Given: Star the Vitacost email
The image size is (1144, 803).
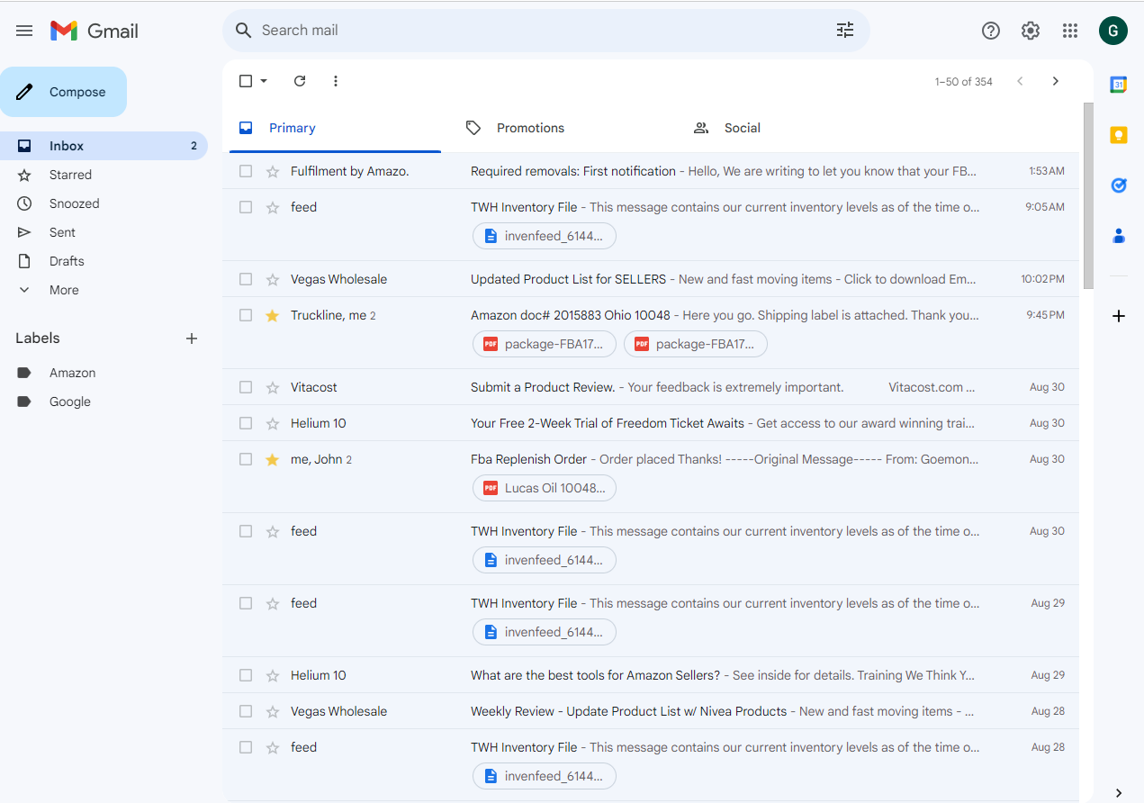Looking at the screenshot, I should (x=273, y=387).
